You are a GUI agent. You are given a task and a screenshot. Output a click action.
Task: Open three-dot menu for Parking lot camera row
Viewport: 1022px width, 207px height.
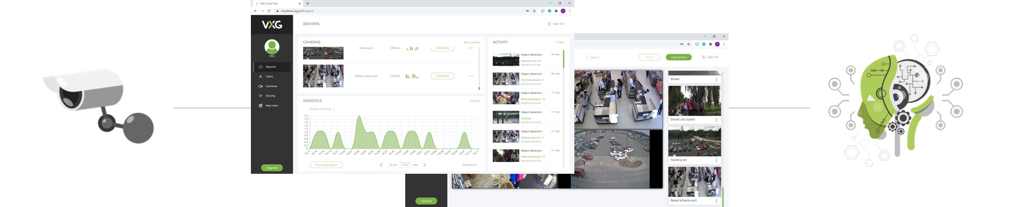pyautogui.click(x=471, y=48)
